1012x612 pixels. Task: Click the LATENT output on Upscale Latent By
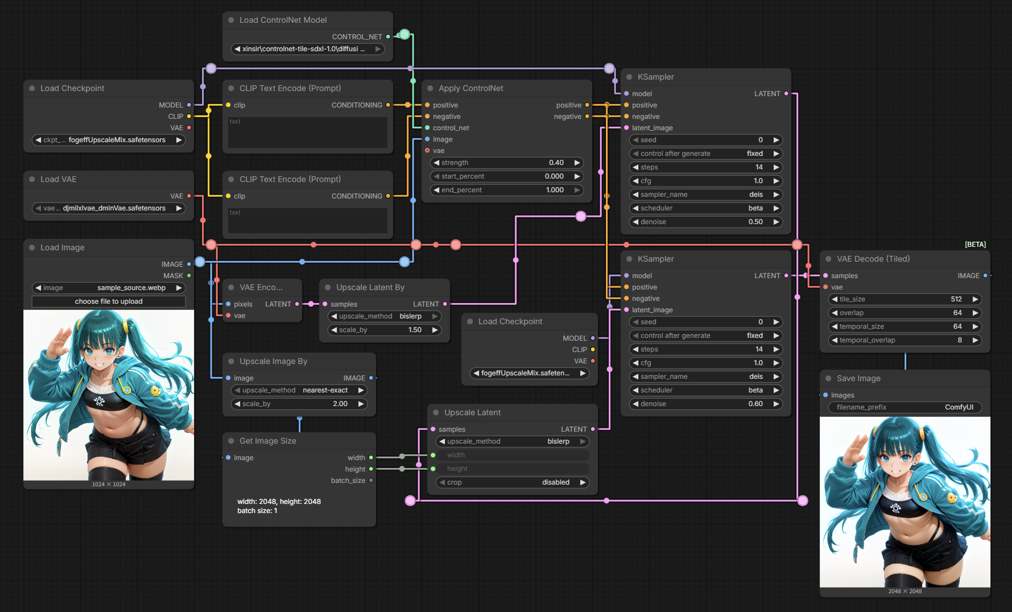coord(445,304)
